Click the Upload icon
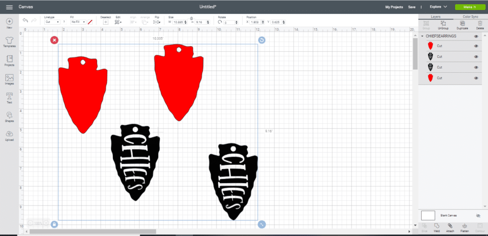This screenshot has height=236, width=488. (9, 135)
